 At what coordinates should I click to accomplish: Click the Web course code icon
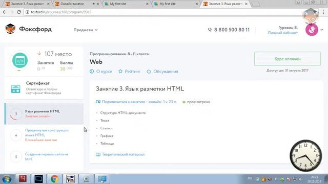(x=20, y=60)
